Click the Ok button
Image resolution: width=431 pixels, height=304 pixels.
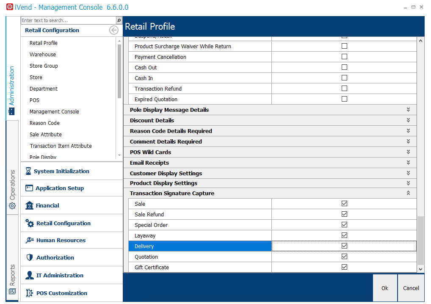[x=385, y=288]
